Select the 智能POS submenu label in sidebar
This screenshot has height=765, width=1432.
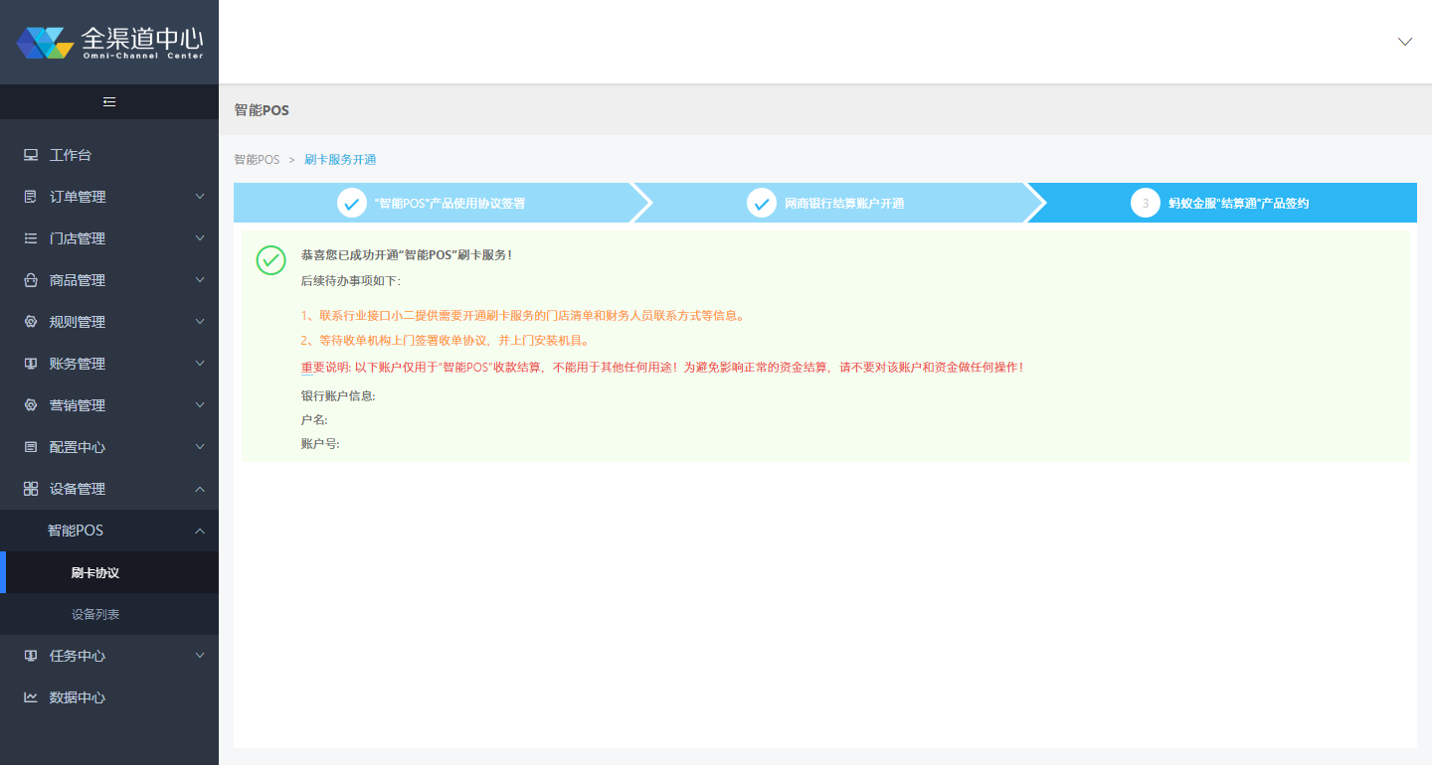click(76, 531)
